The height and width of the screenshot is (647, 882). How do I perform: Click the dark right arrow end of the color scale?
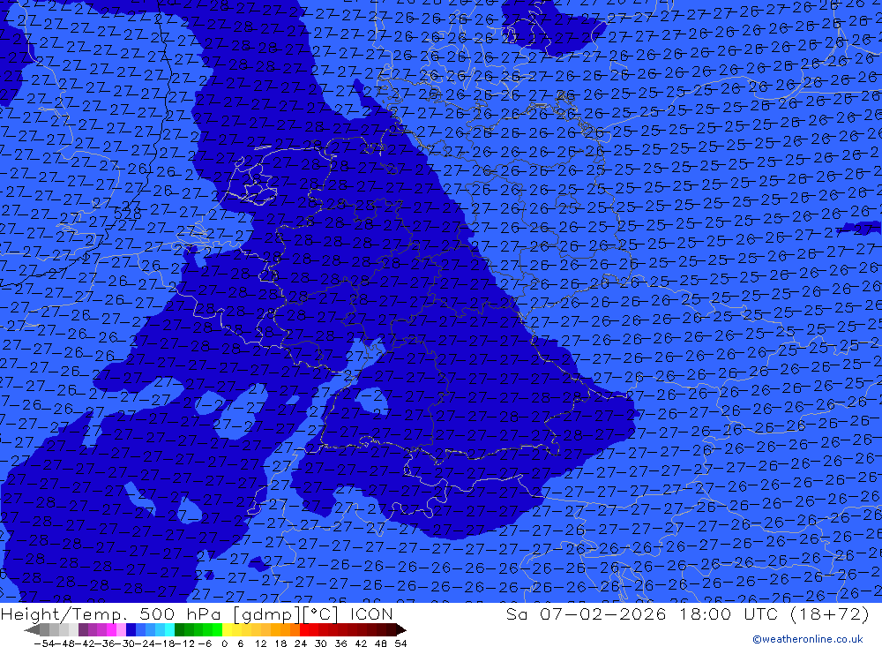pyautogui.click(x=401, y=630)
